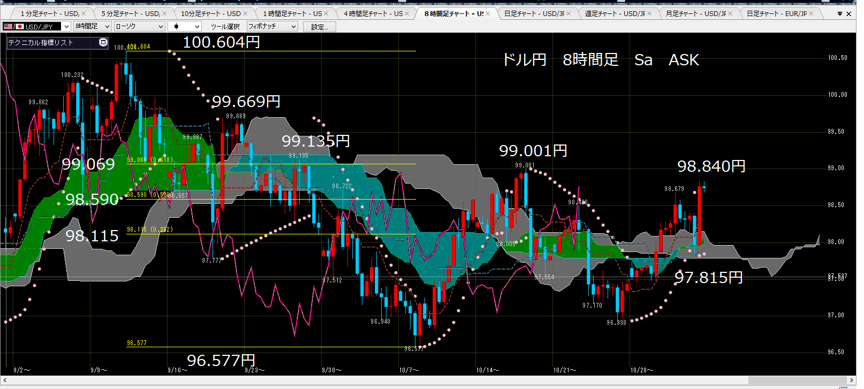Click the 98.590 (0.500) Fibonacci label
Screen dimensions: 864x389
pyautogui.click(x=150, y=195)
